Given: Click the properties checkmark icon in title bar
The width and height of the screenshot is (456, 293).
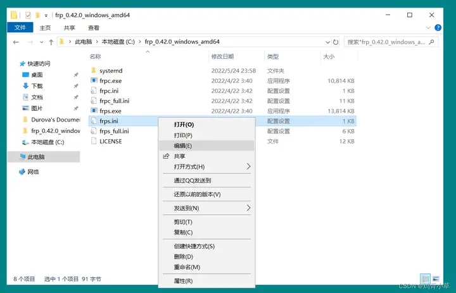Looking at the screenshot, I should [28, 15].
